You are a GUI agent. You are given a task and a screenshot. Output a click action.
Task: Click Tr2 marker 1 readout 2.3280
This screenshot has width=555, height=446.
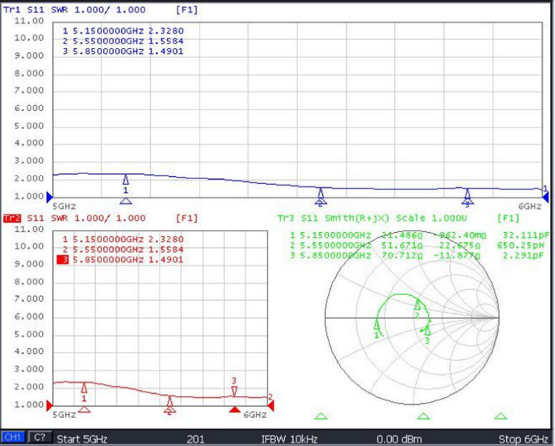click(x=123, y=239)
